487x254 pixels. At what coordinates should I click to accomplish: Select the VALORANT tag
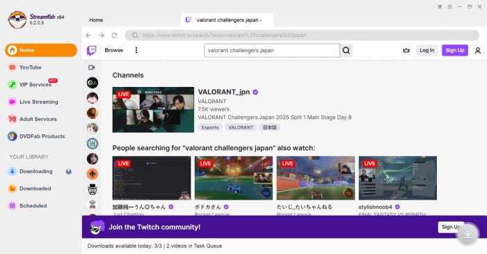(241, 127)
